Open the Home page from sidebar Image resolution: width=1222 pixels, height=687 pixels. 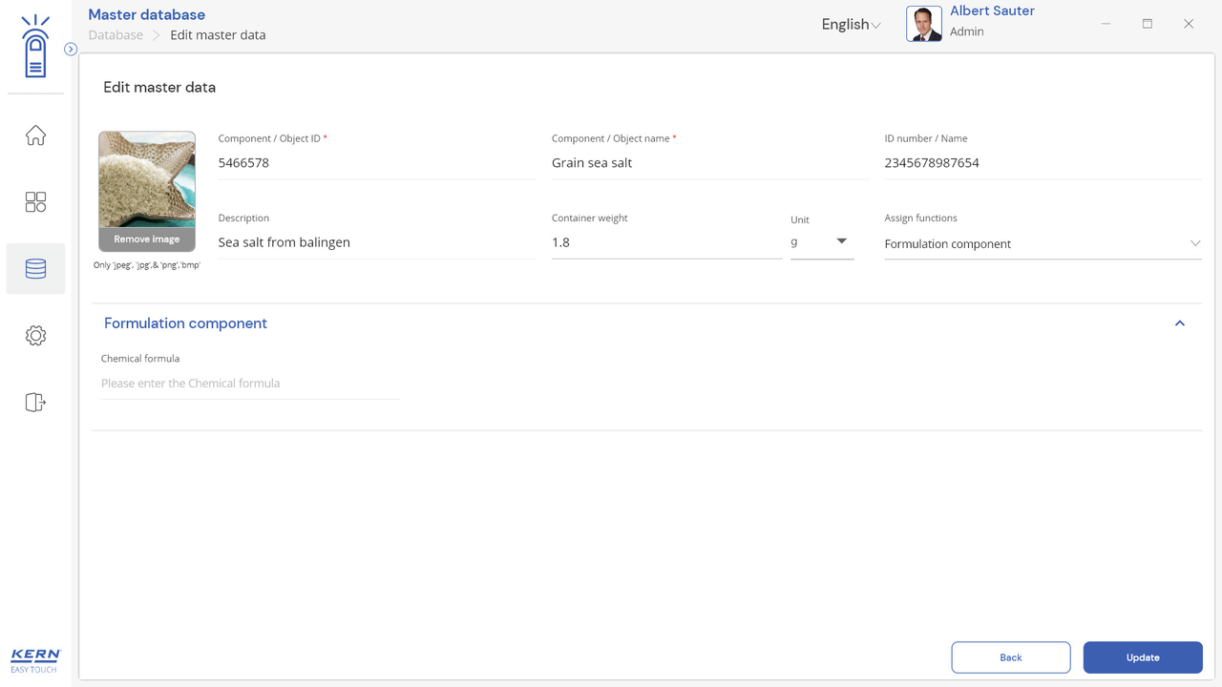point(35,135)
